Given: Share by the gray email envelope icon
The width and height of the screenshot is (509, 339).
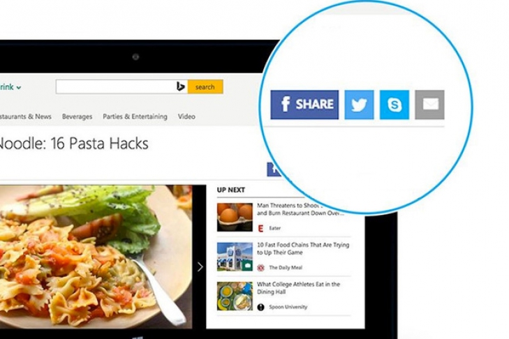Looking at the screenshot, I should pos(430,105).
